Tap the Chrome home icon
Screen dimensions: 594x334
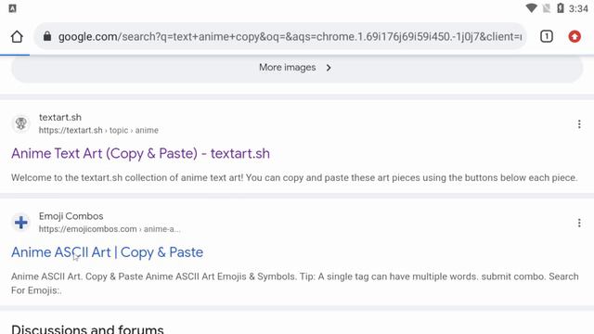pos(17,37)
